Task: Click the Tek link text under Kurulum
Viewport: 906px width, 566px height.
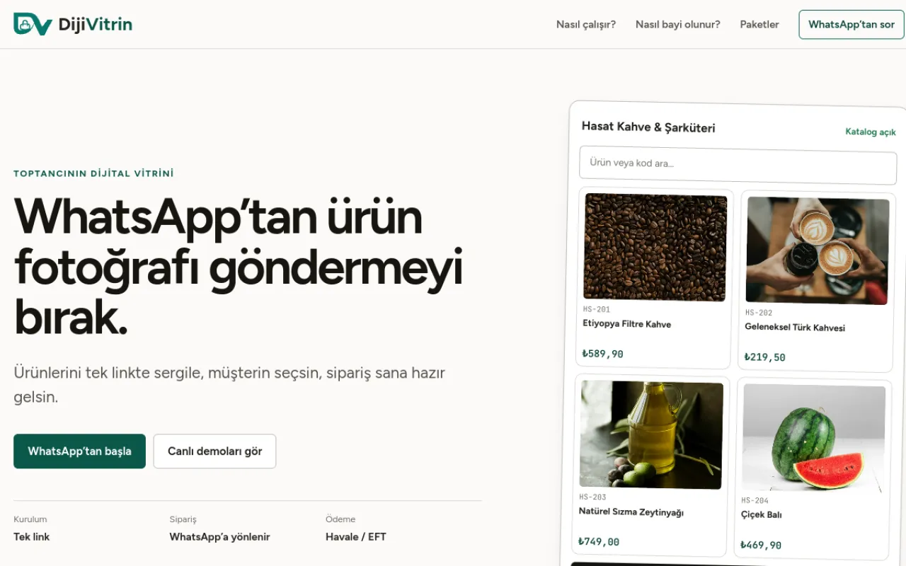Action: pos(32,537)
